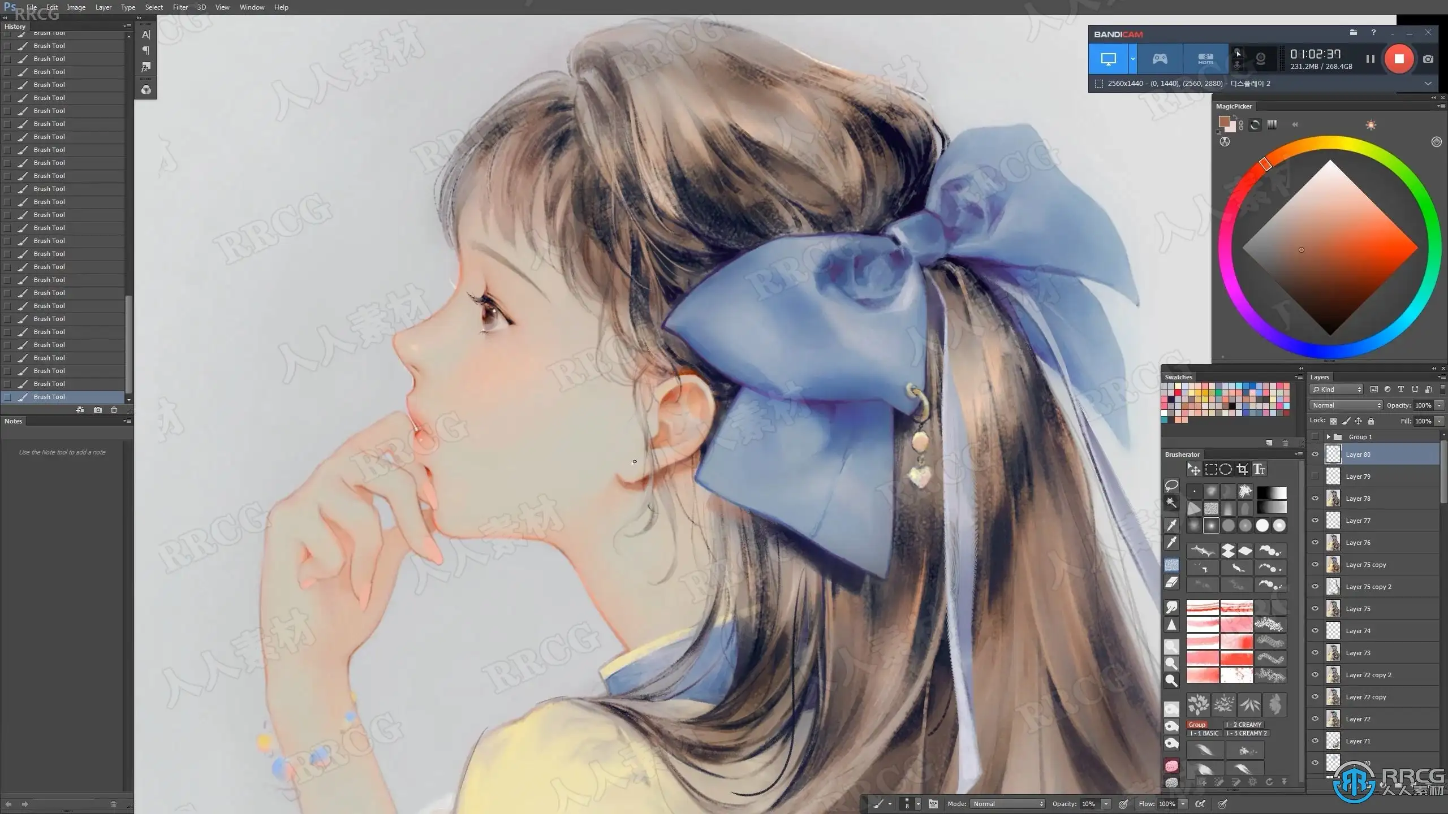Select the Lasso tool in Brusherator
Image resolution: width=1448 pixels, height=814 pixels.
[1171, 486]
